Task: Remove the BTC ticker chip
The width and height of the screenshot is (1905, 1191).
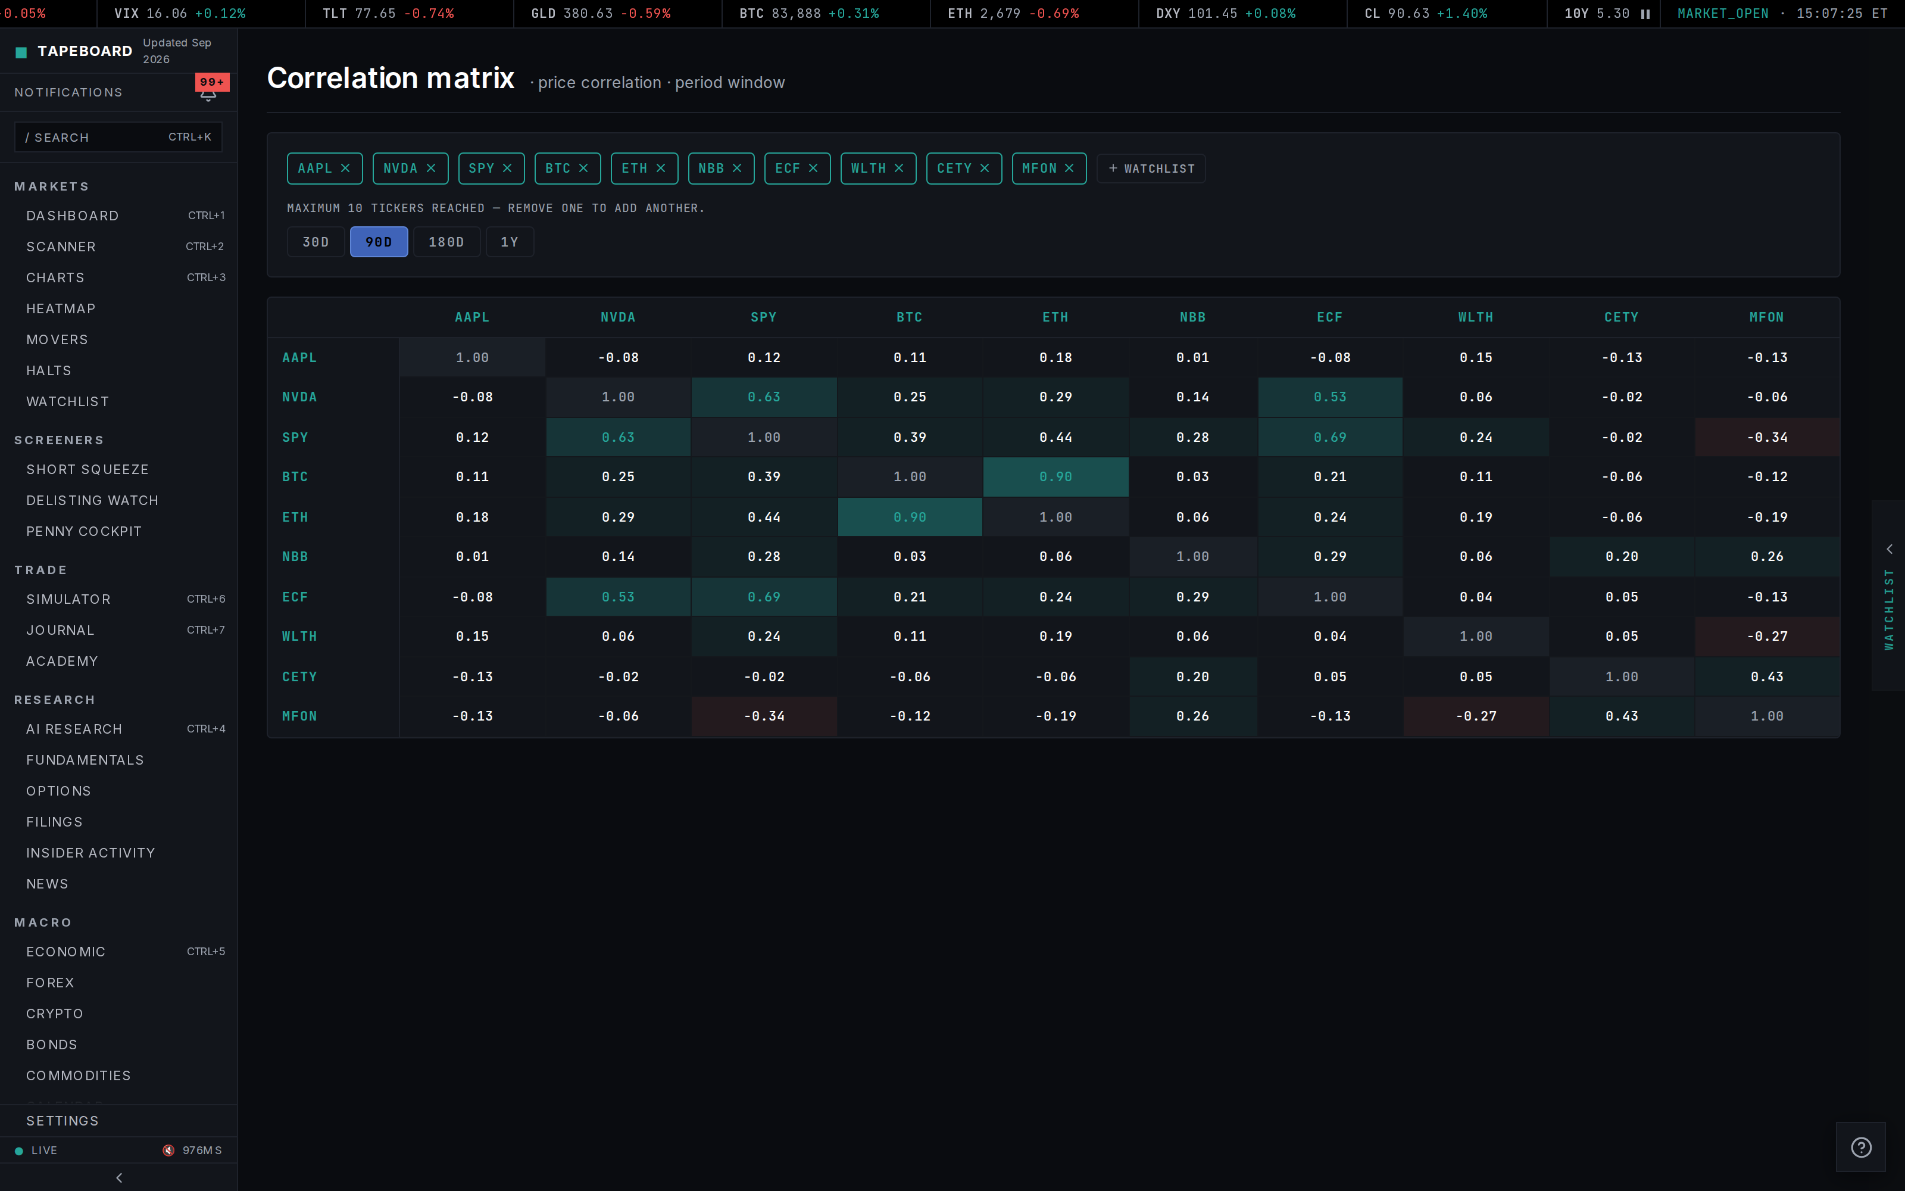Action: pyautogui.click(x=583, y=169)
